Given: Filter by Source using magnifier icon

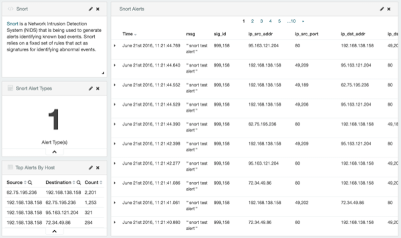Looking at the screenshot, I should pos(30,182).
